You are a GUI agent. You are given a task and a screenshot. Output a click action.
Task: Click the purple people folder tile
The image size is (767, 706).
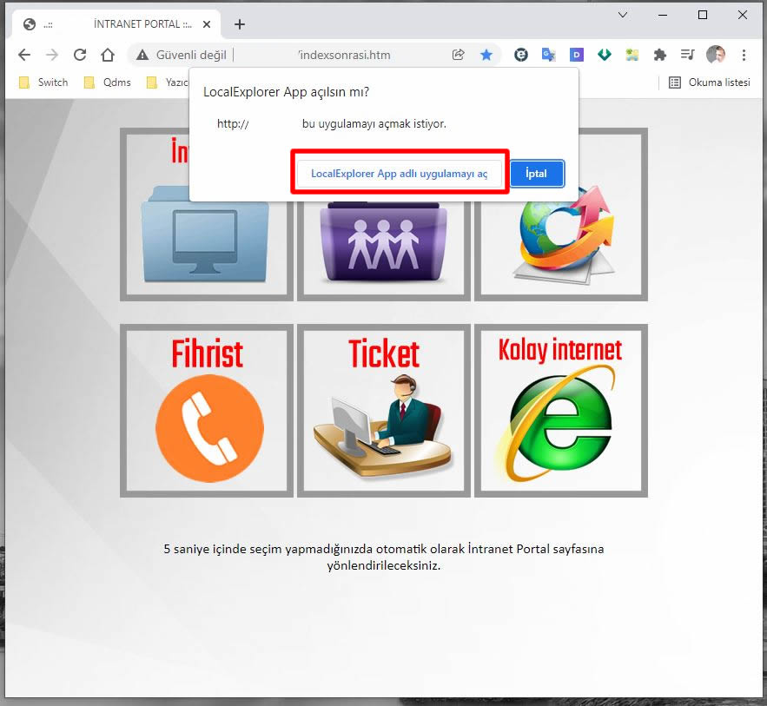pos(383,247)
